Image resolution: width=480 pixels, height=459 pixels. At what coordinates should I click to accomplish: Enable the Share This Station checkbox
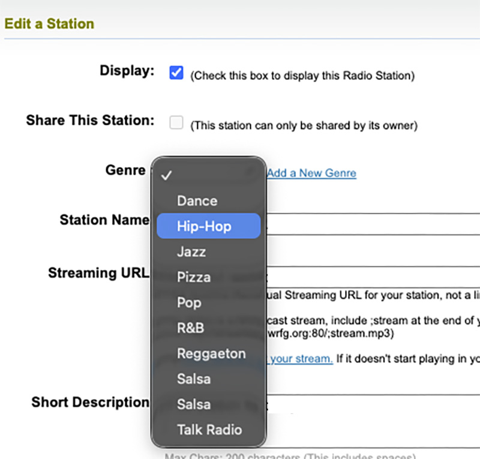[x=176, y=122]
